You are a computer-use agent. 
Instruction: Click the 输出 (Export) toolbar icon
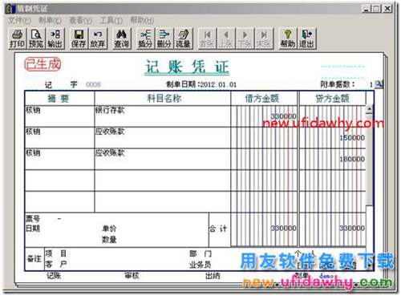point(55,39)
